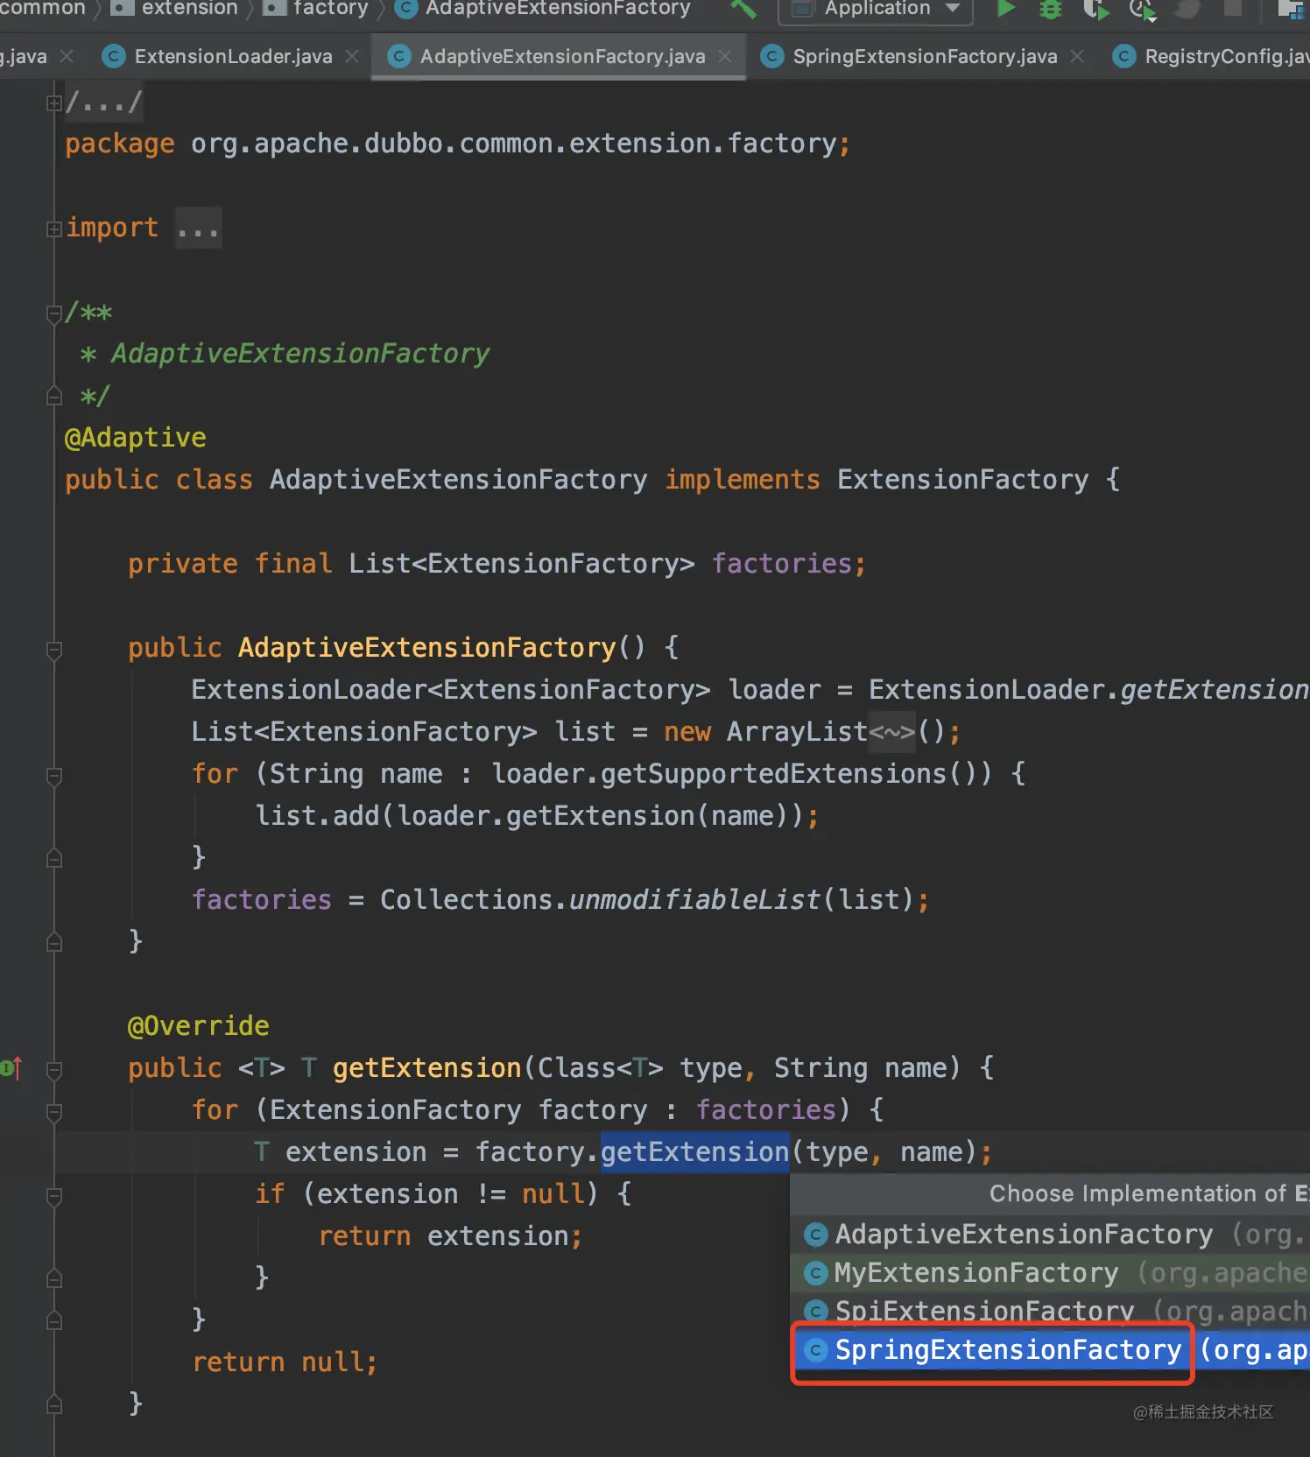Close the leftmost partially visible .java tab

(x=67, y=56)
